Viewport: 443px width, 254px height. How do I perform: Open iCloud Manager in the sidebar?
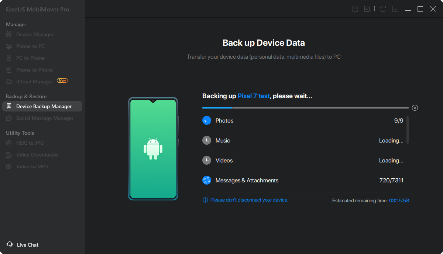35,82
